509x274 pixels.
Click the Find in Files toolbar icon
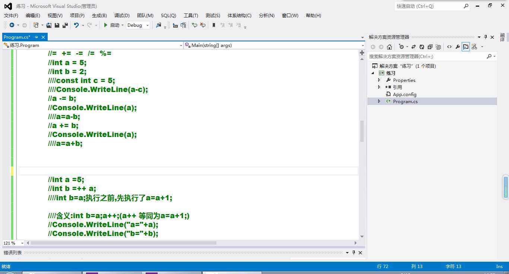click(x=159, y=25)
